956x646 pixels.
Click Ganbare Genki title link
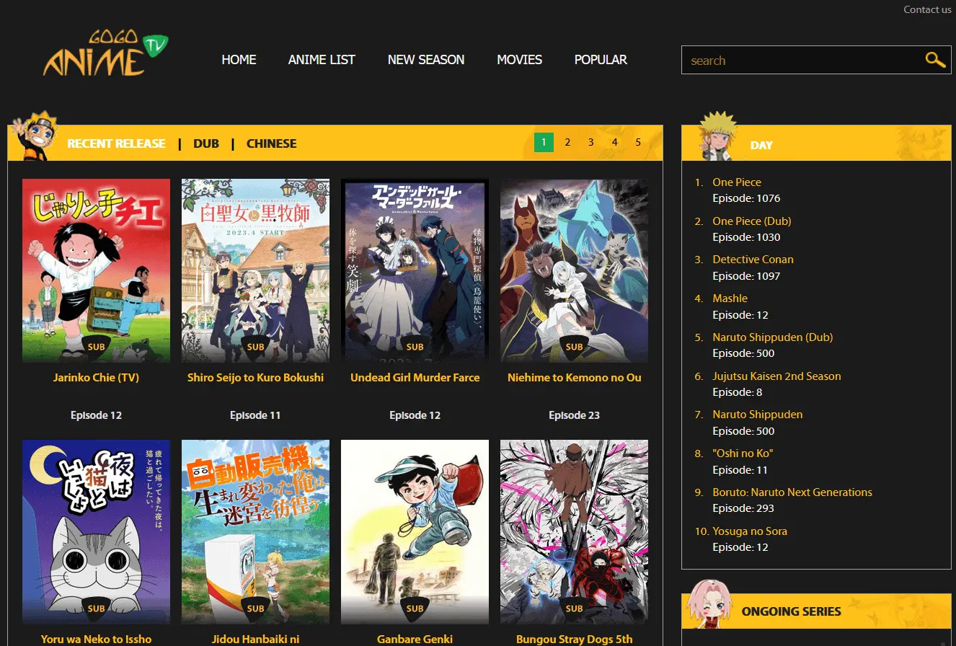415,639
